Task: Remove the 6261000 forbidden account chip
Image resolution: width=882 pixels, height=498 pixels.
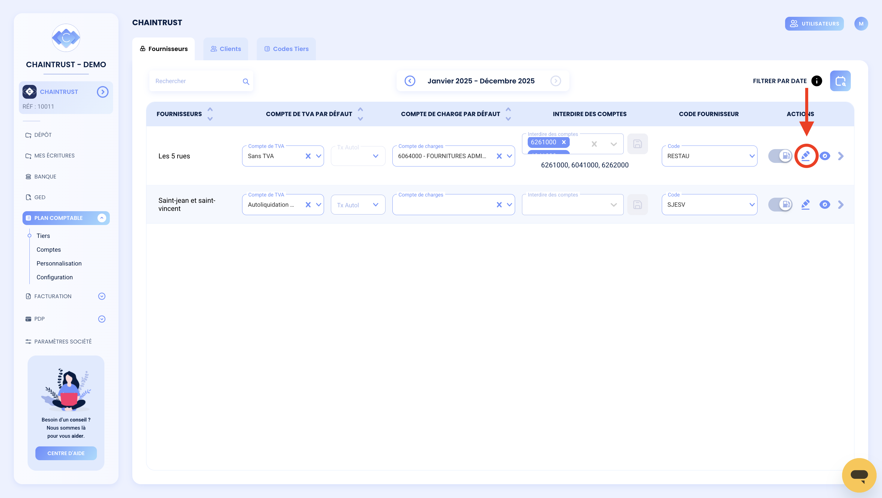Action: [x=564, y=142]
